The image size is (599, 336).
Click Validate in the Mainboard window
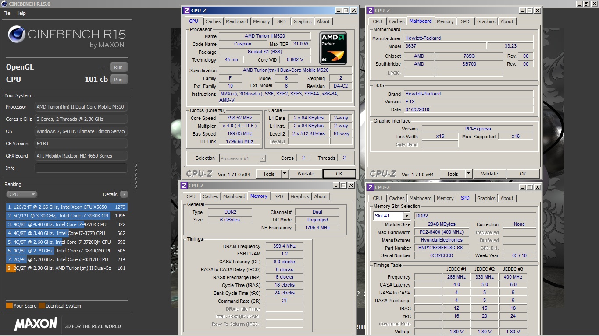(489, 174)
